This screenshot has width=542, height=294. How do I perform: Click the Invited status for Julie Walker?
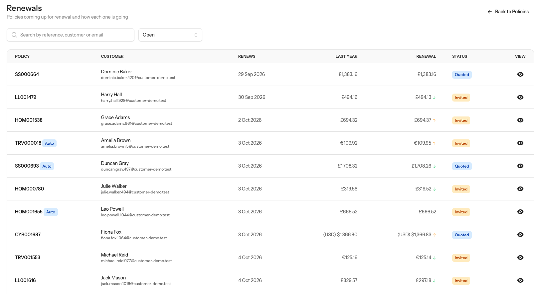pos(461,189)
